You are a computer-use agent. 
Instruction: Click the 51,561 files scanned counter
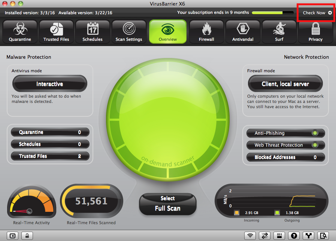(x=91, y=201)
